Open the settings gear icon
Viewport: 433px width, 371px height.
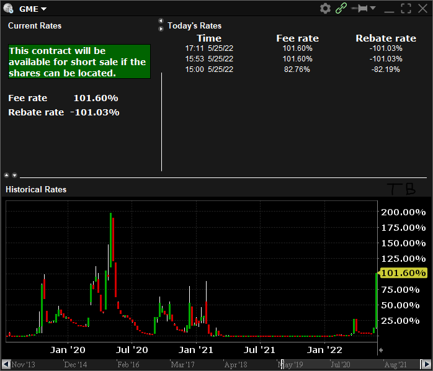[x=325, y=9]
